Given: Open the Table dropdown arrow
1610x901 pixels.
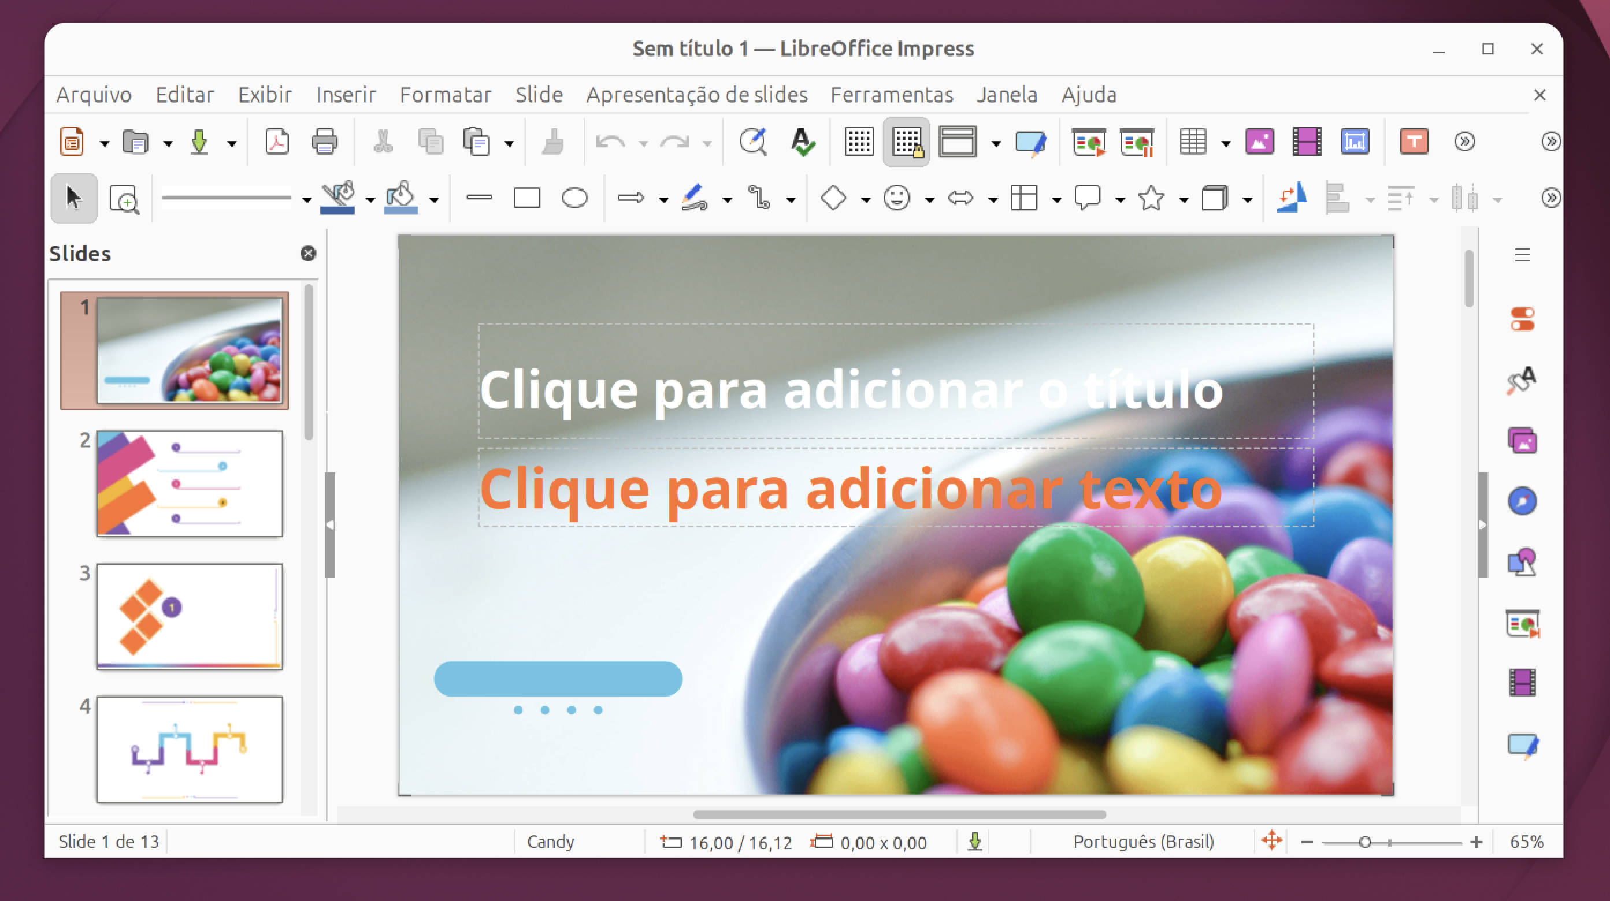Looking at the screenshot, I should (x=1226, y=144).
